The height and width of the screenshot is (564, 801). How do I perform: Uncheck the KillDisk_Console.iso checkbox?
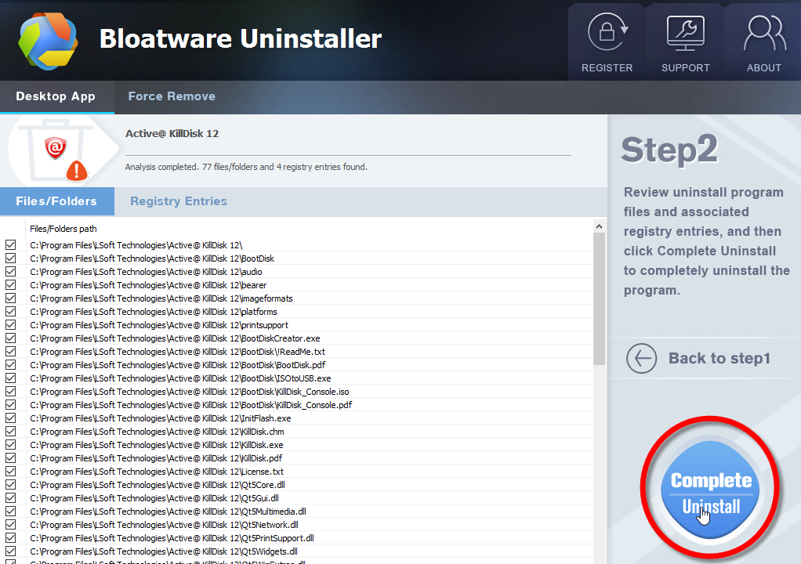coord(10,392)
